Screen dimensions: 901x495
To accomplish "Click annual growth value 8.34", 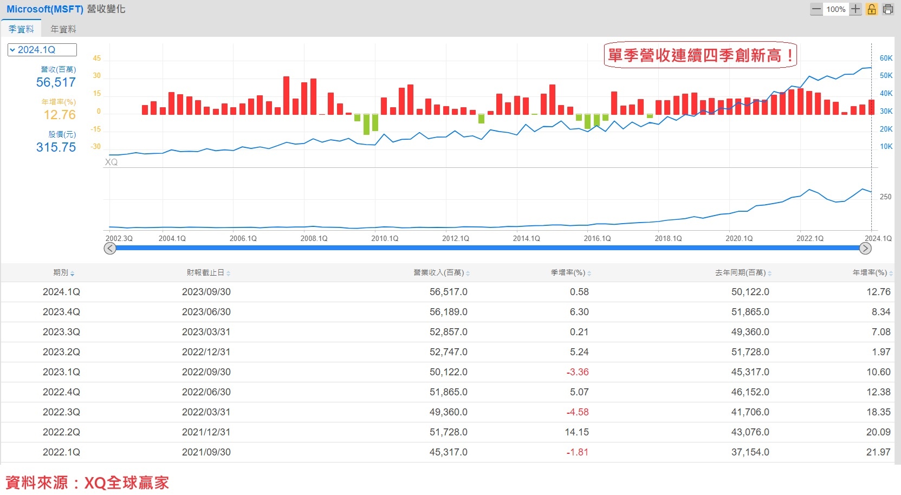I will (881, 312).
